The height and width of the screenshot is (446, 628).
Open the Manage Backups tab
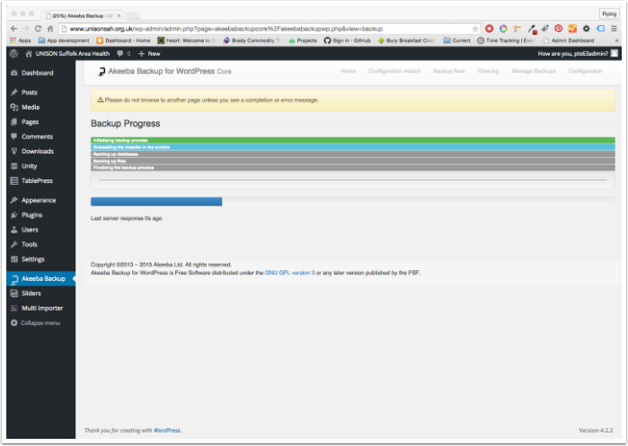pos(534,71)
